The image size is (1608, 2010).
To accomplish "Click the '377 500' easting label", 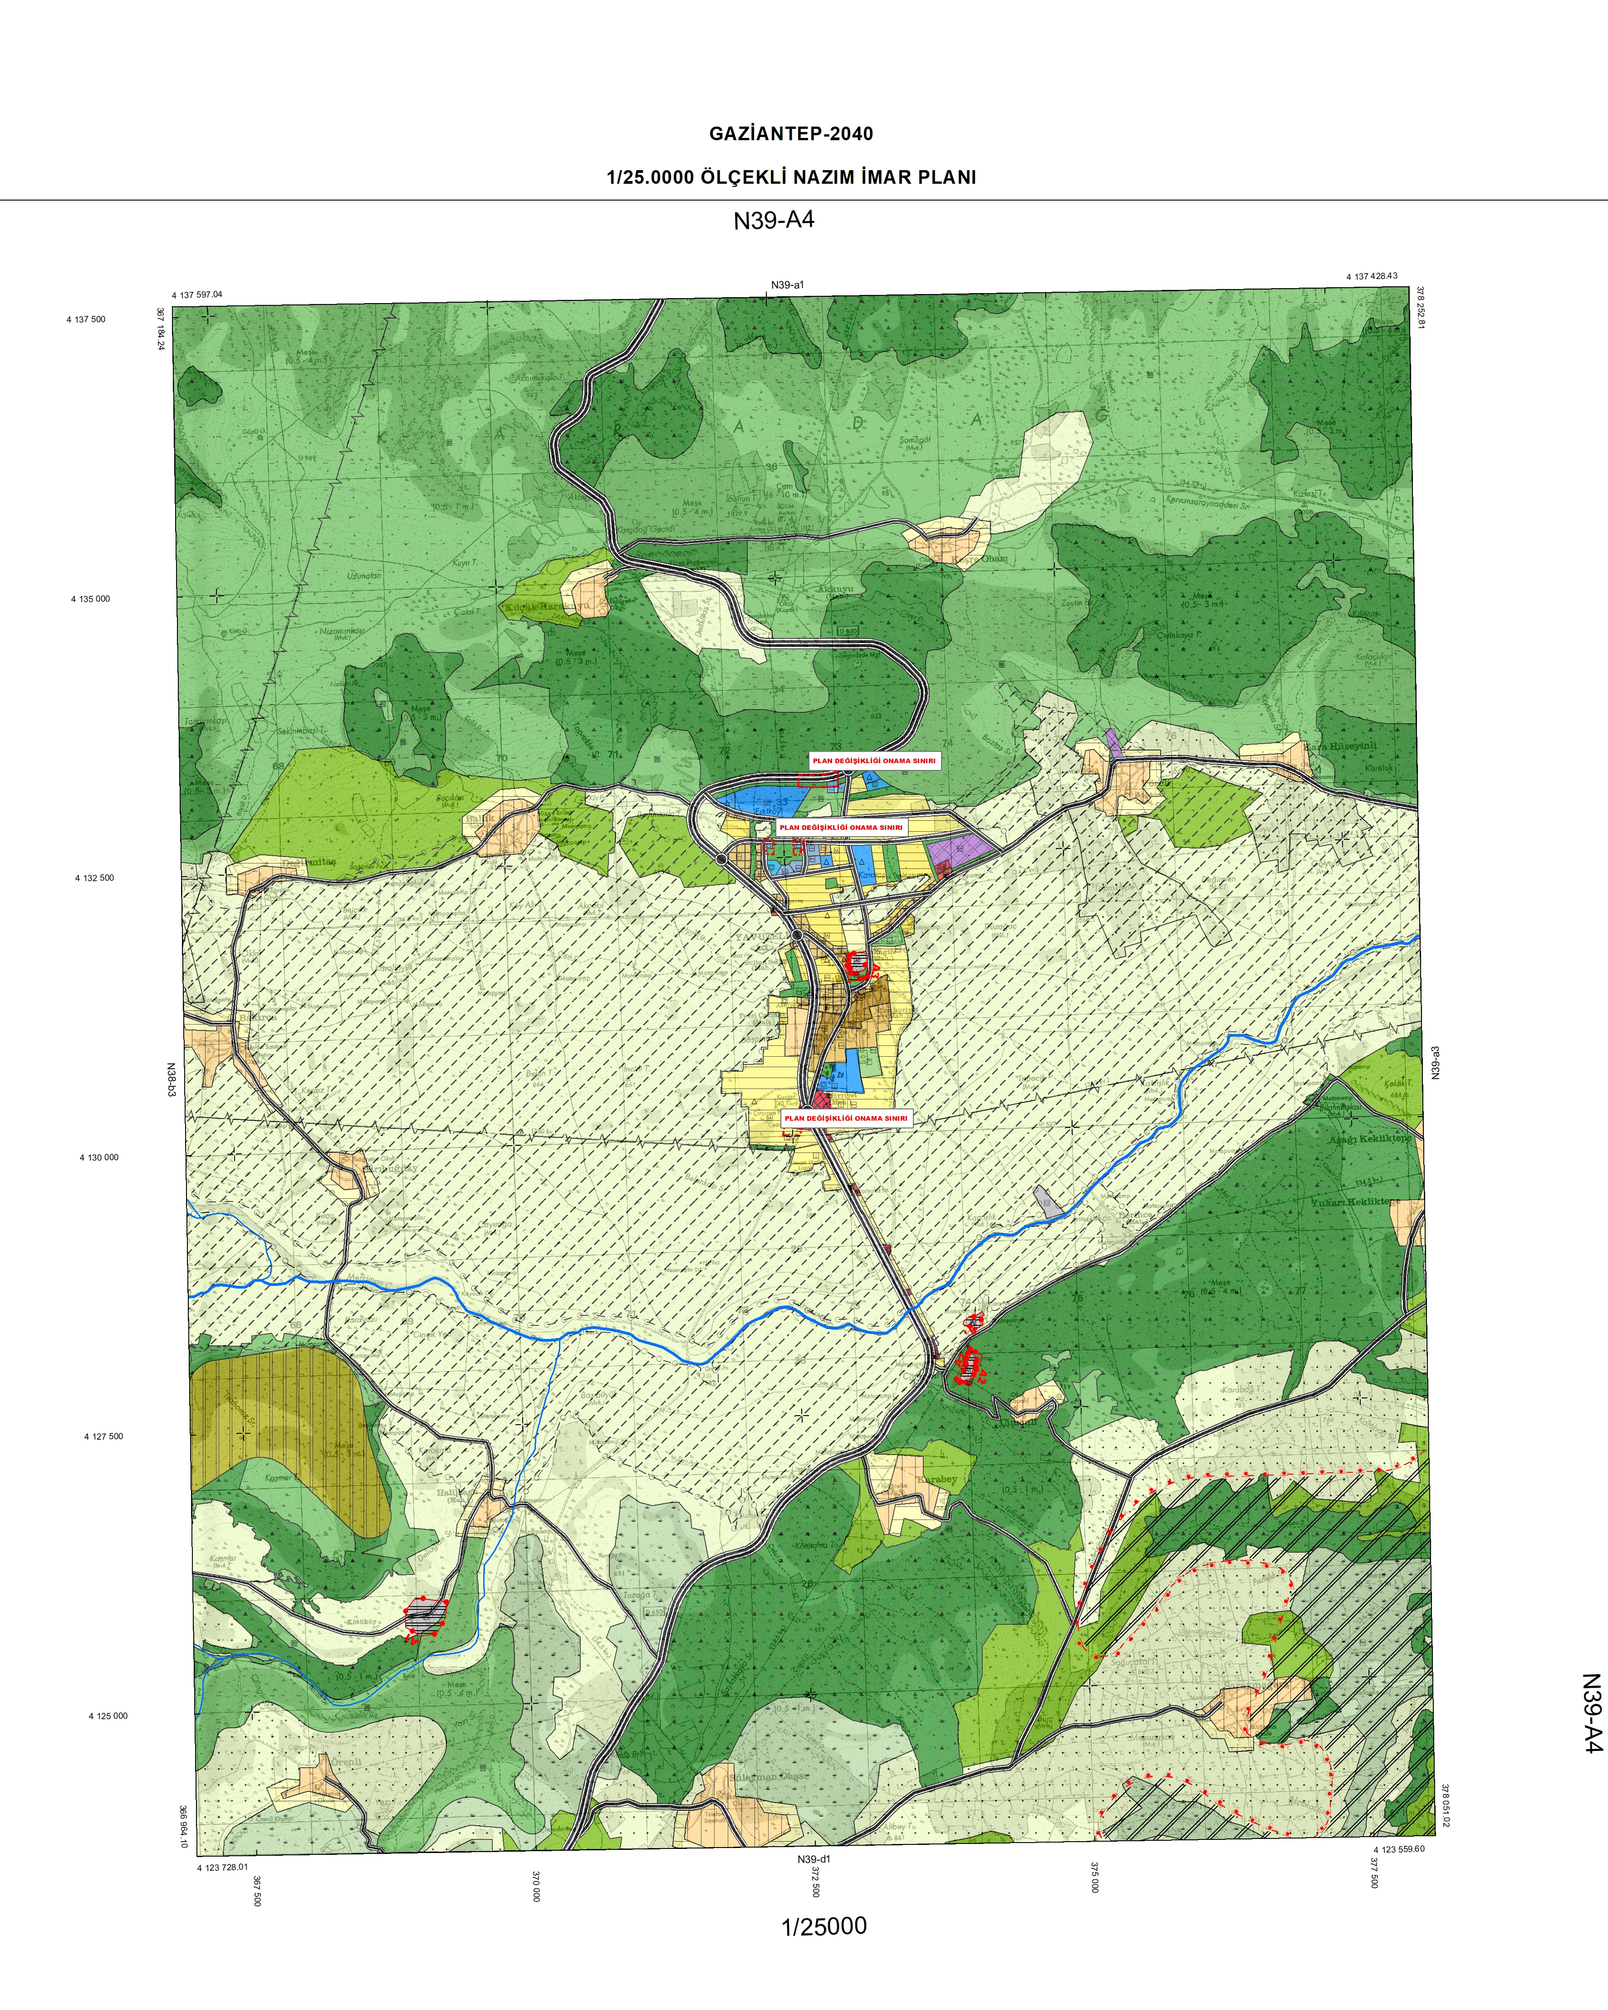I will coord(1374,1873).
